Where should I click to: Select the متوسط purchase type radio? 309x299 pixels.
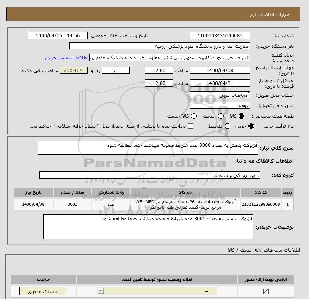[x=228, y=126]
